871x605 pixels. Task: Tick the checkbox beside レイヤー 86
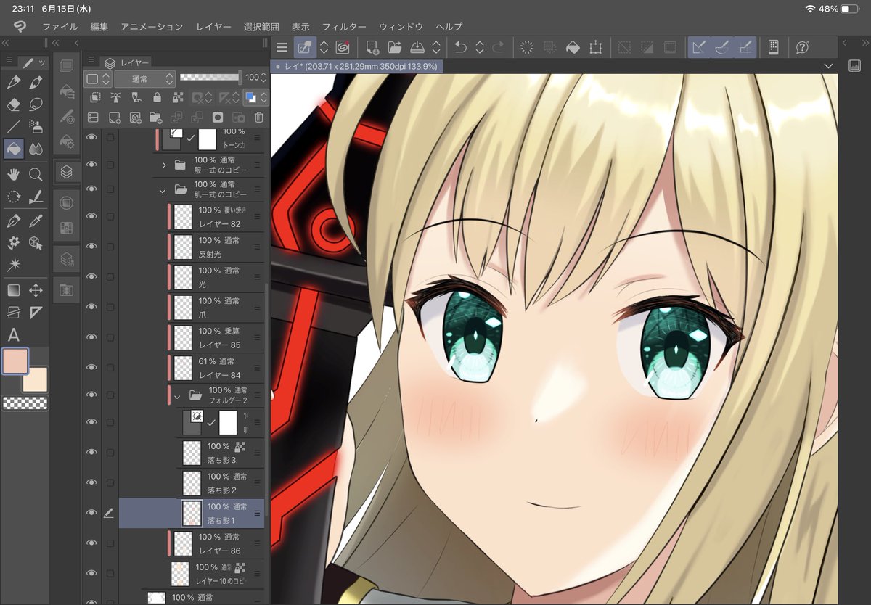tap(110, 543)
